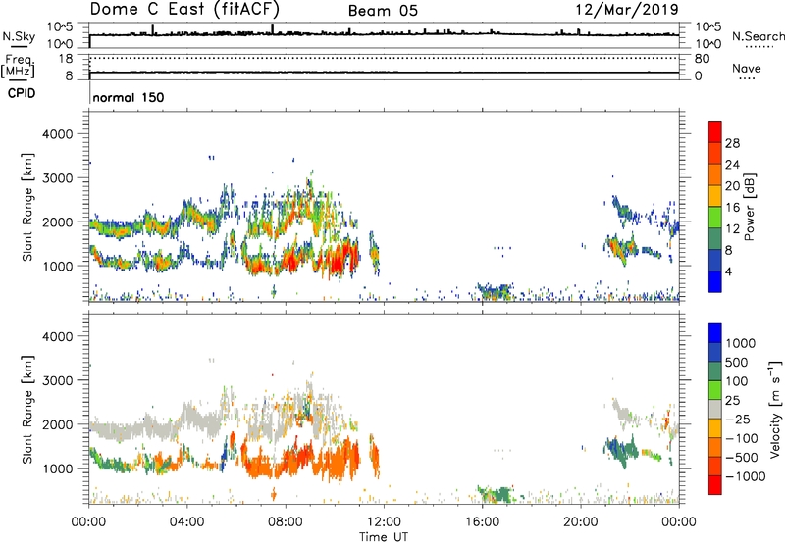Pick the light green 12–16 dB power colorbar segment
785x543 pixels.
click(715, 218)
